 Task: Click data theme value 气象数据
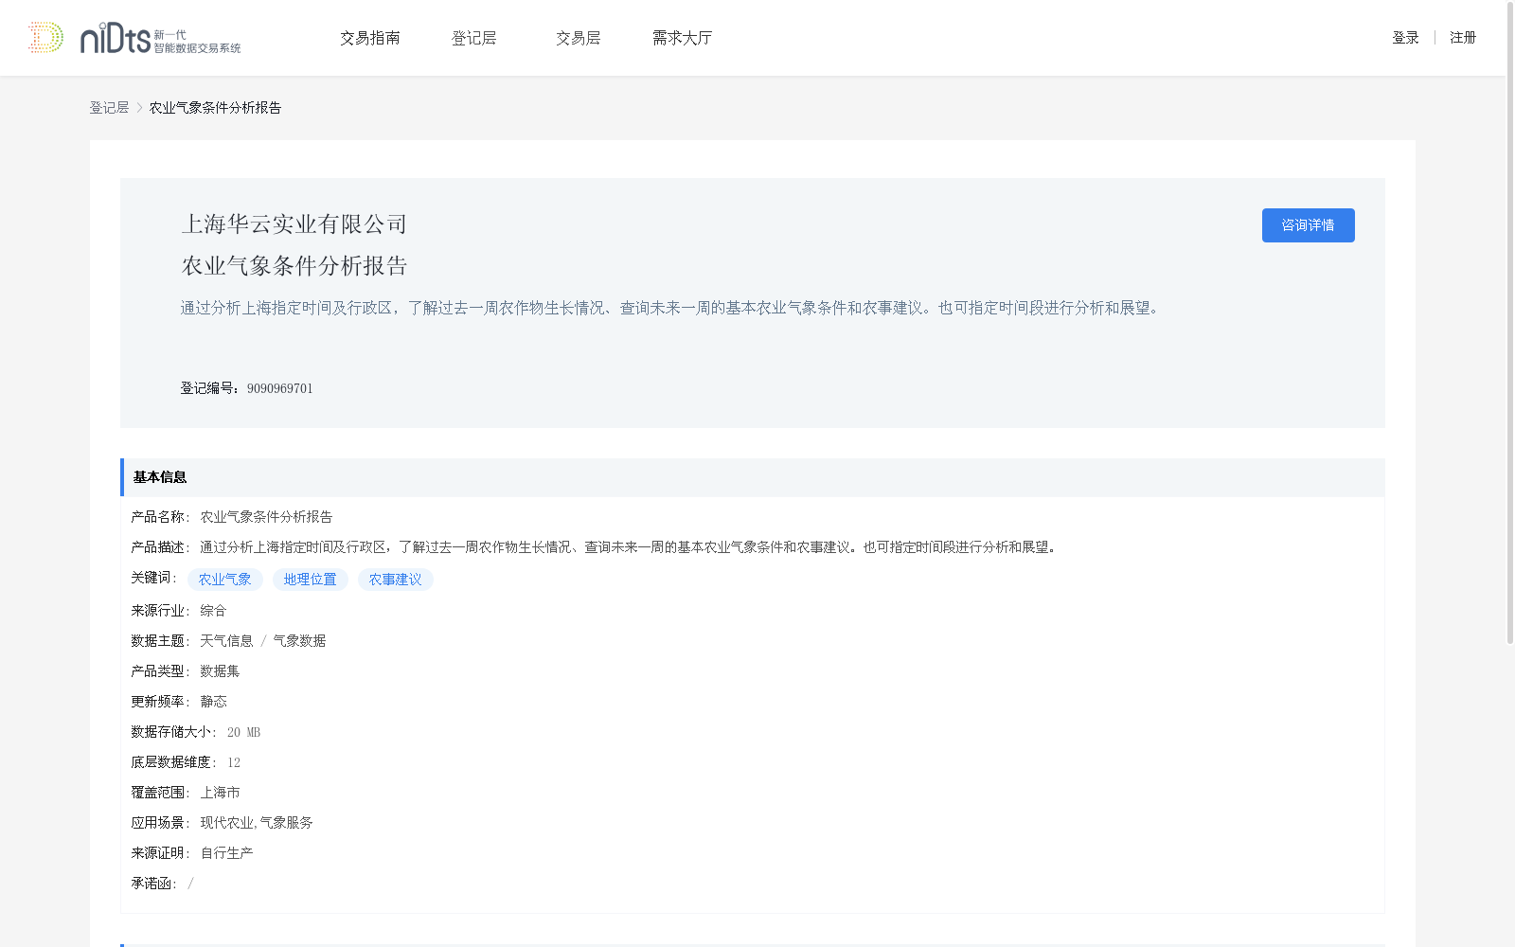(299, 641)
